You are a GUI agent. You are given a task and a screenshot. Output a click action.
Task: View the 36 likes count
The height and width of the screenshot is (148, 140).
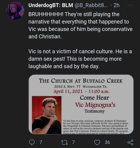pos(107,142)
